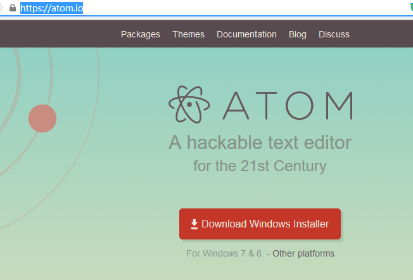Open the Other platforms link
The width and height of the screenshot is (413, 280).
coord(303,253)
